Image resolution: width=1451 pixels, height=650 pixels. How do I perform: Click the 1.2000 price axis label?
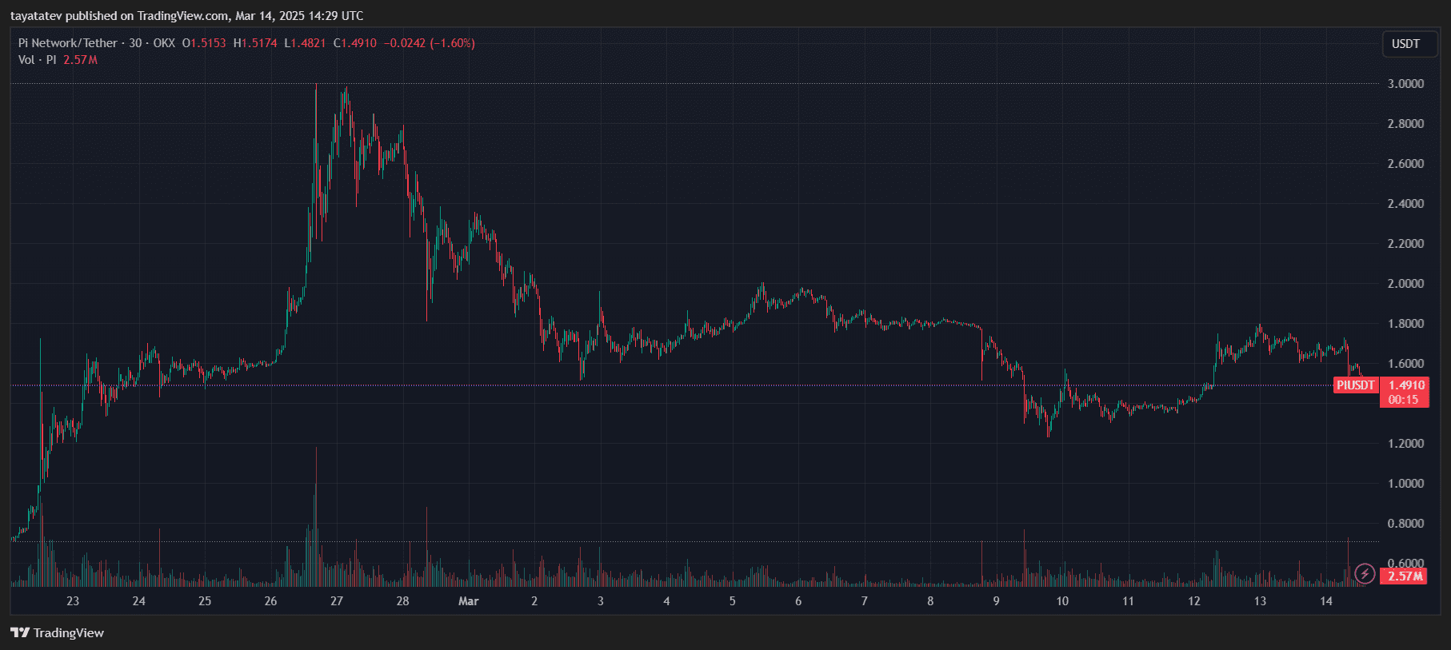[1405, 444]
